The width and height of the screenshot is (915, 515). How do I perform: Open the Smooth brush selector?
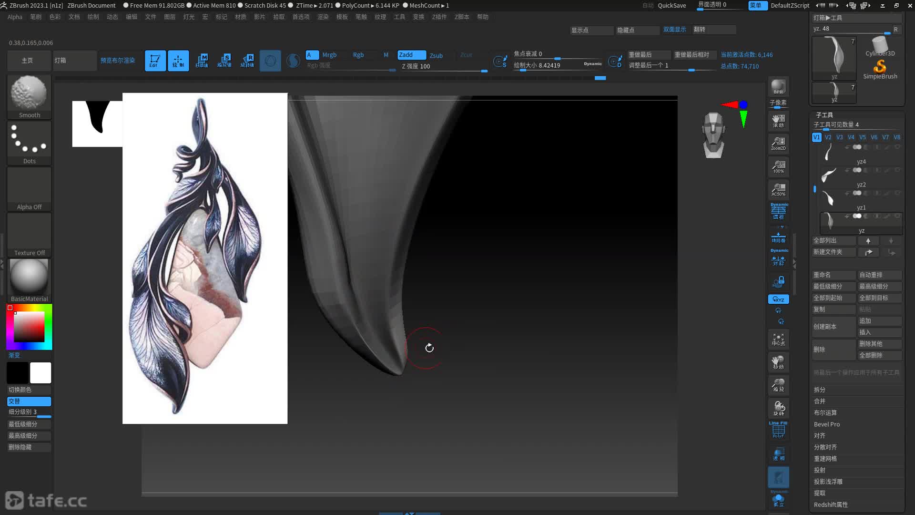(x=29, y=96)
